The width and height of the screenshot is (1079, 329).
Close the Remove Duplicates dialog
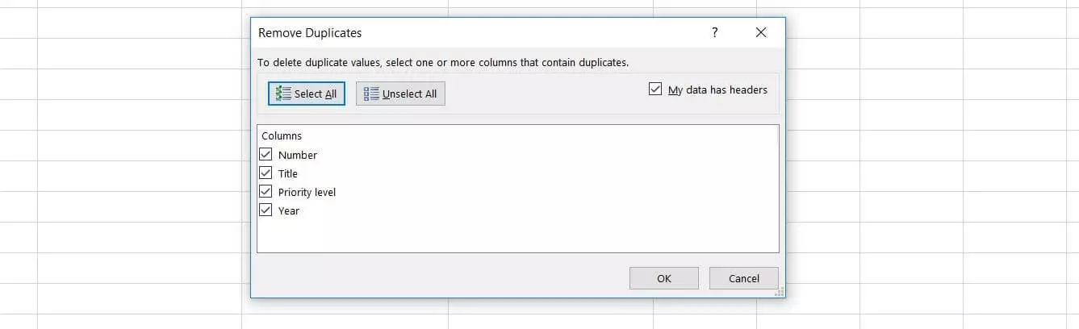(760, 33)
